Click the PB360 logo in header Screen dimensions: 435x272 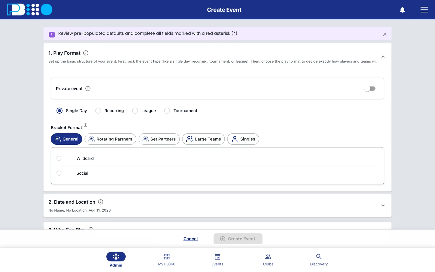pyautogui.click(x=30, y=10)
